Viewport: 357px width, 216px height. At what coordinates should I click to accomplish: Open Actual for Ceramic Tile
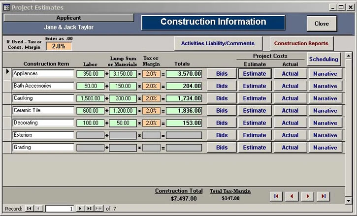pos(290,111)
